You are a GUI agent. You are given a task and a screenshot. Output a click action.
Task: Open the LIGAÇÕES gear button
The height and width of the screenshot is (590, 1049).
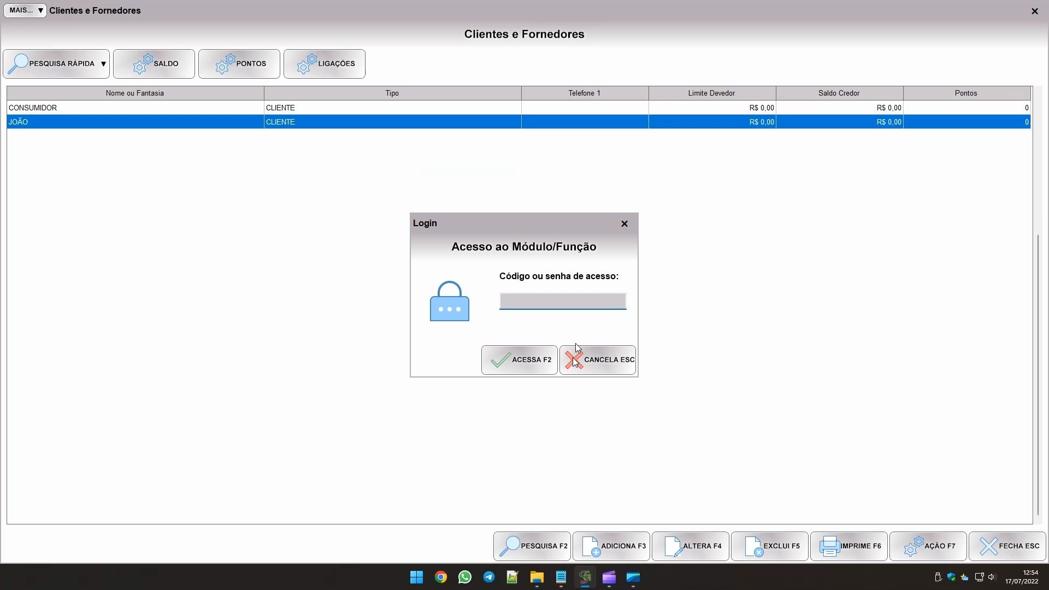[x=325, y=64]
